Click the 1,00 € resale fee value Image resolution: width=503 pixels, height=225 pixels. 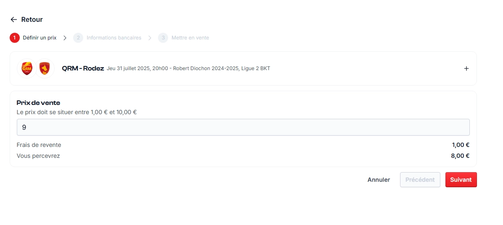click(461, 145)
